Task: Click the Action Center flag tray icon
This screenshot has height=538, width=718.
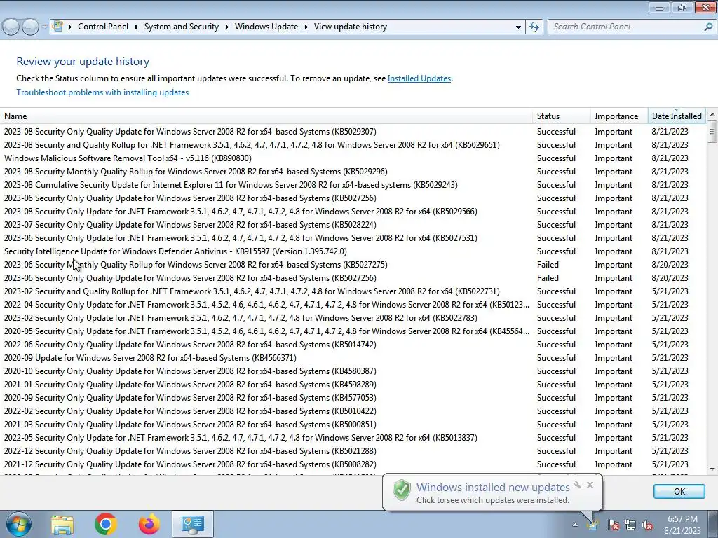Action: [614, 525]
